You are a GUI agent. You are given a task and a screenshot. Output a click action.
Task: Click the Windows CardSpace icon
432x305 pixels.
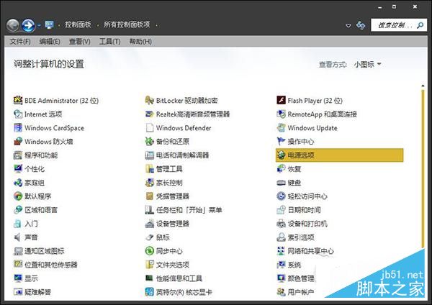[18, 128]
